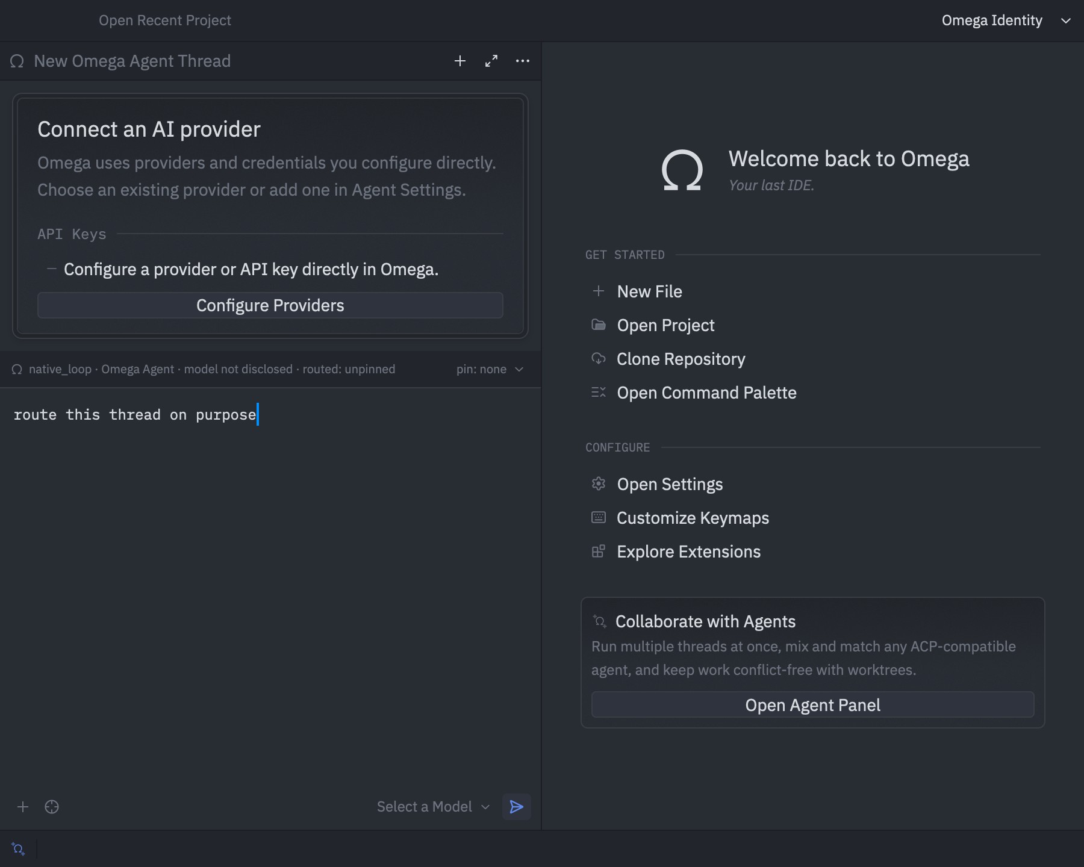Expand the pin: none dropdown

click(x=490, y=369)
